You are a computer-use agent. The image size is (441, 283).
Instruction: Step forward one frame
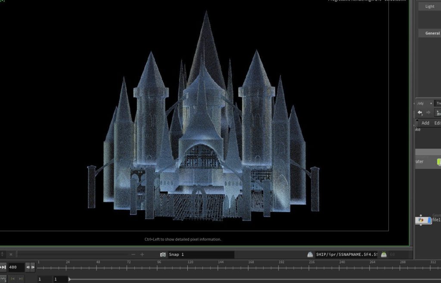33,267
